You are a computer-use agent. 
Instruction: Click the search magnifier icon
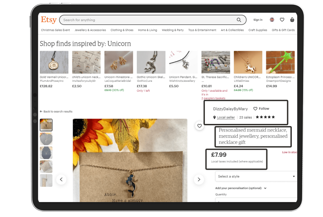(239, 20)
